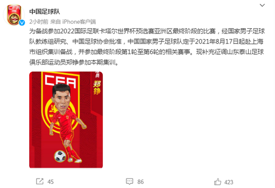Open the 郑铮 cartoon poster image

click(x=66, y=119)
